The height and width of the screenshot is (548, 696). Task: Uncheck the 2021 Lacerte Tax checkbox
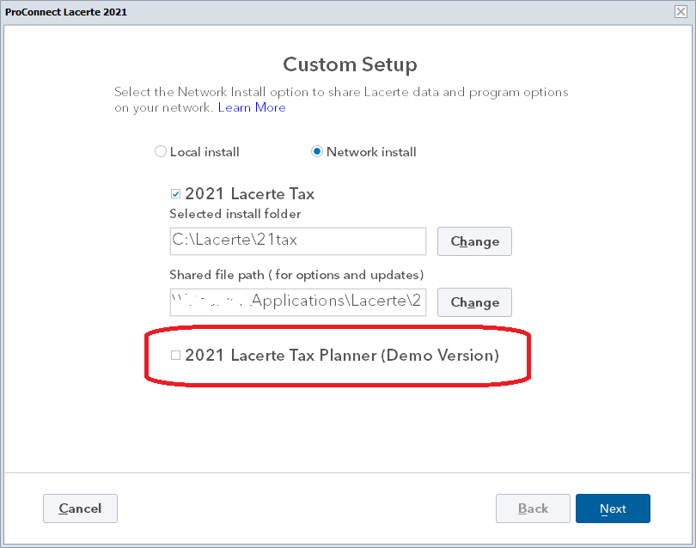click(x=176, y=194)
